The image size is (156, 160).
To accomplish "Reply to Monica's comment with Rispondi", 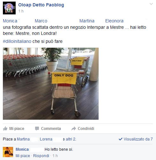I will (x=41, y=156).
